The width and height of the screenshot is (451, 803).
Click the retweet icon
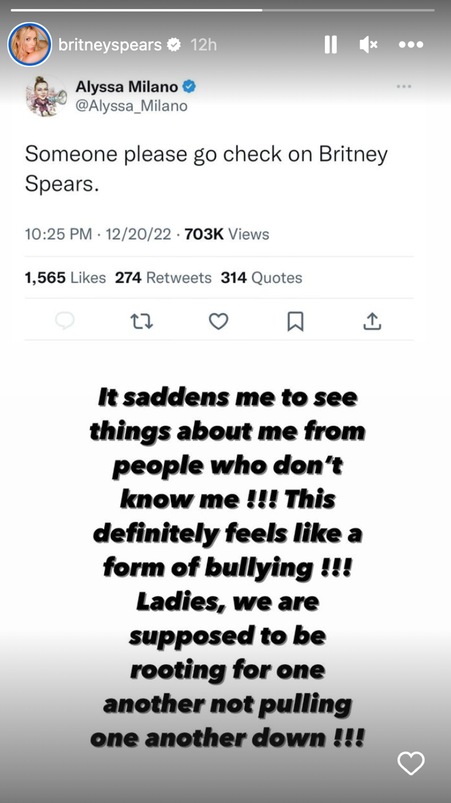point(141,321)
